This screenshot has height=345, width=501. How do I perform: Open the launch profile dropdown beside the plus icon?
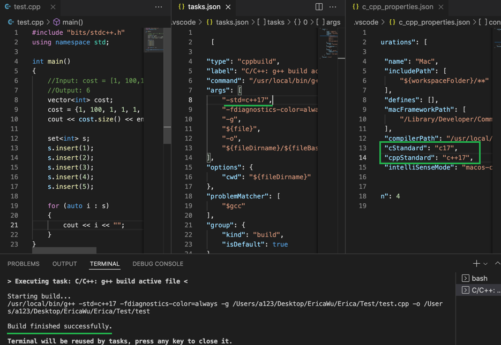click(485, 264)
